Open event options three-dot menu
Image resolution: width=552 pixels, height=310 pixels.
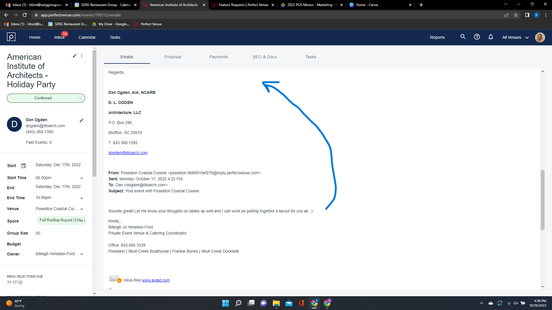coord(82,56)
